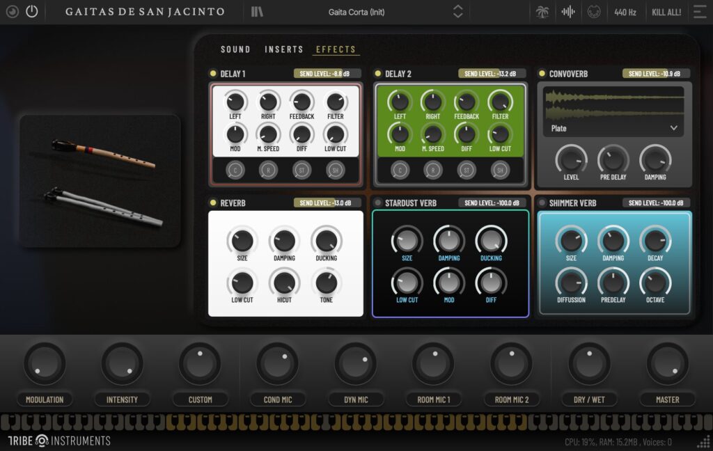The width and height of the screenshot is (713, 451).
Task: Enable the Shimmer Verb effect
Action: tap(542, 203)
